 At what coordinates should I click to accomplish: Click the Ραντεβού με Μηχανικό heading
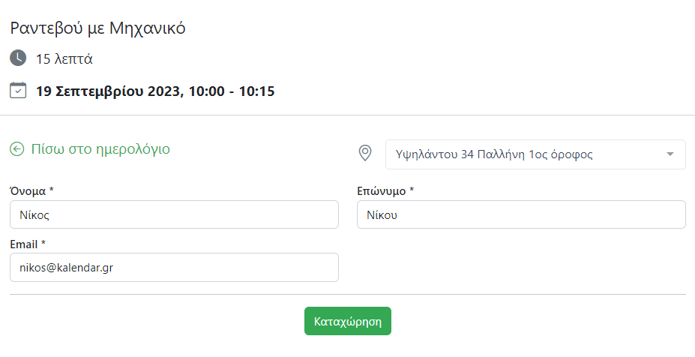(x=97, y=28)
